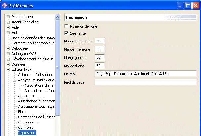The height and width of the screenshot is (136, 201).
Task: Collapse the Editeur LPEX node
Action: 8,69
